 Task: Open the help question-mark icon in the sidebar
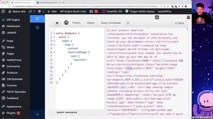pos(37,27)
